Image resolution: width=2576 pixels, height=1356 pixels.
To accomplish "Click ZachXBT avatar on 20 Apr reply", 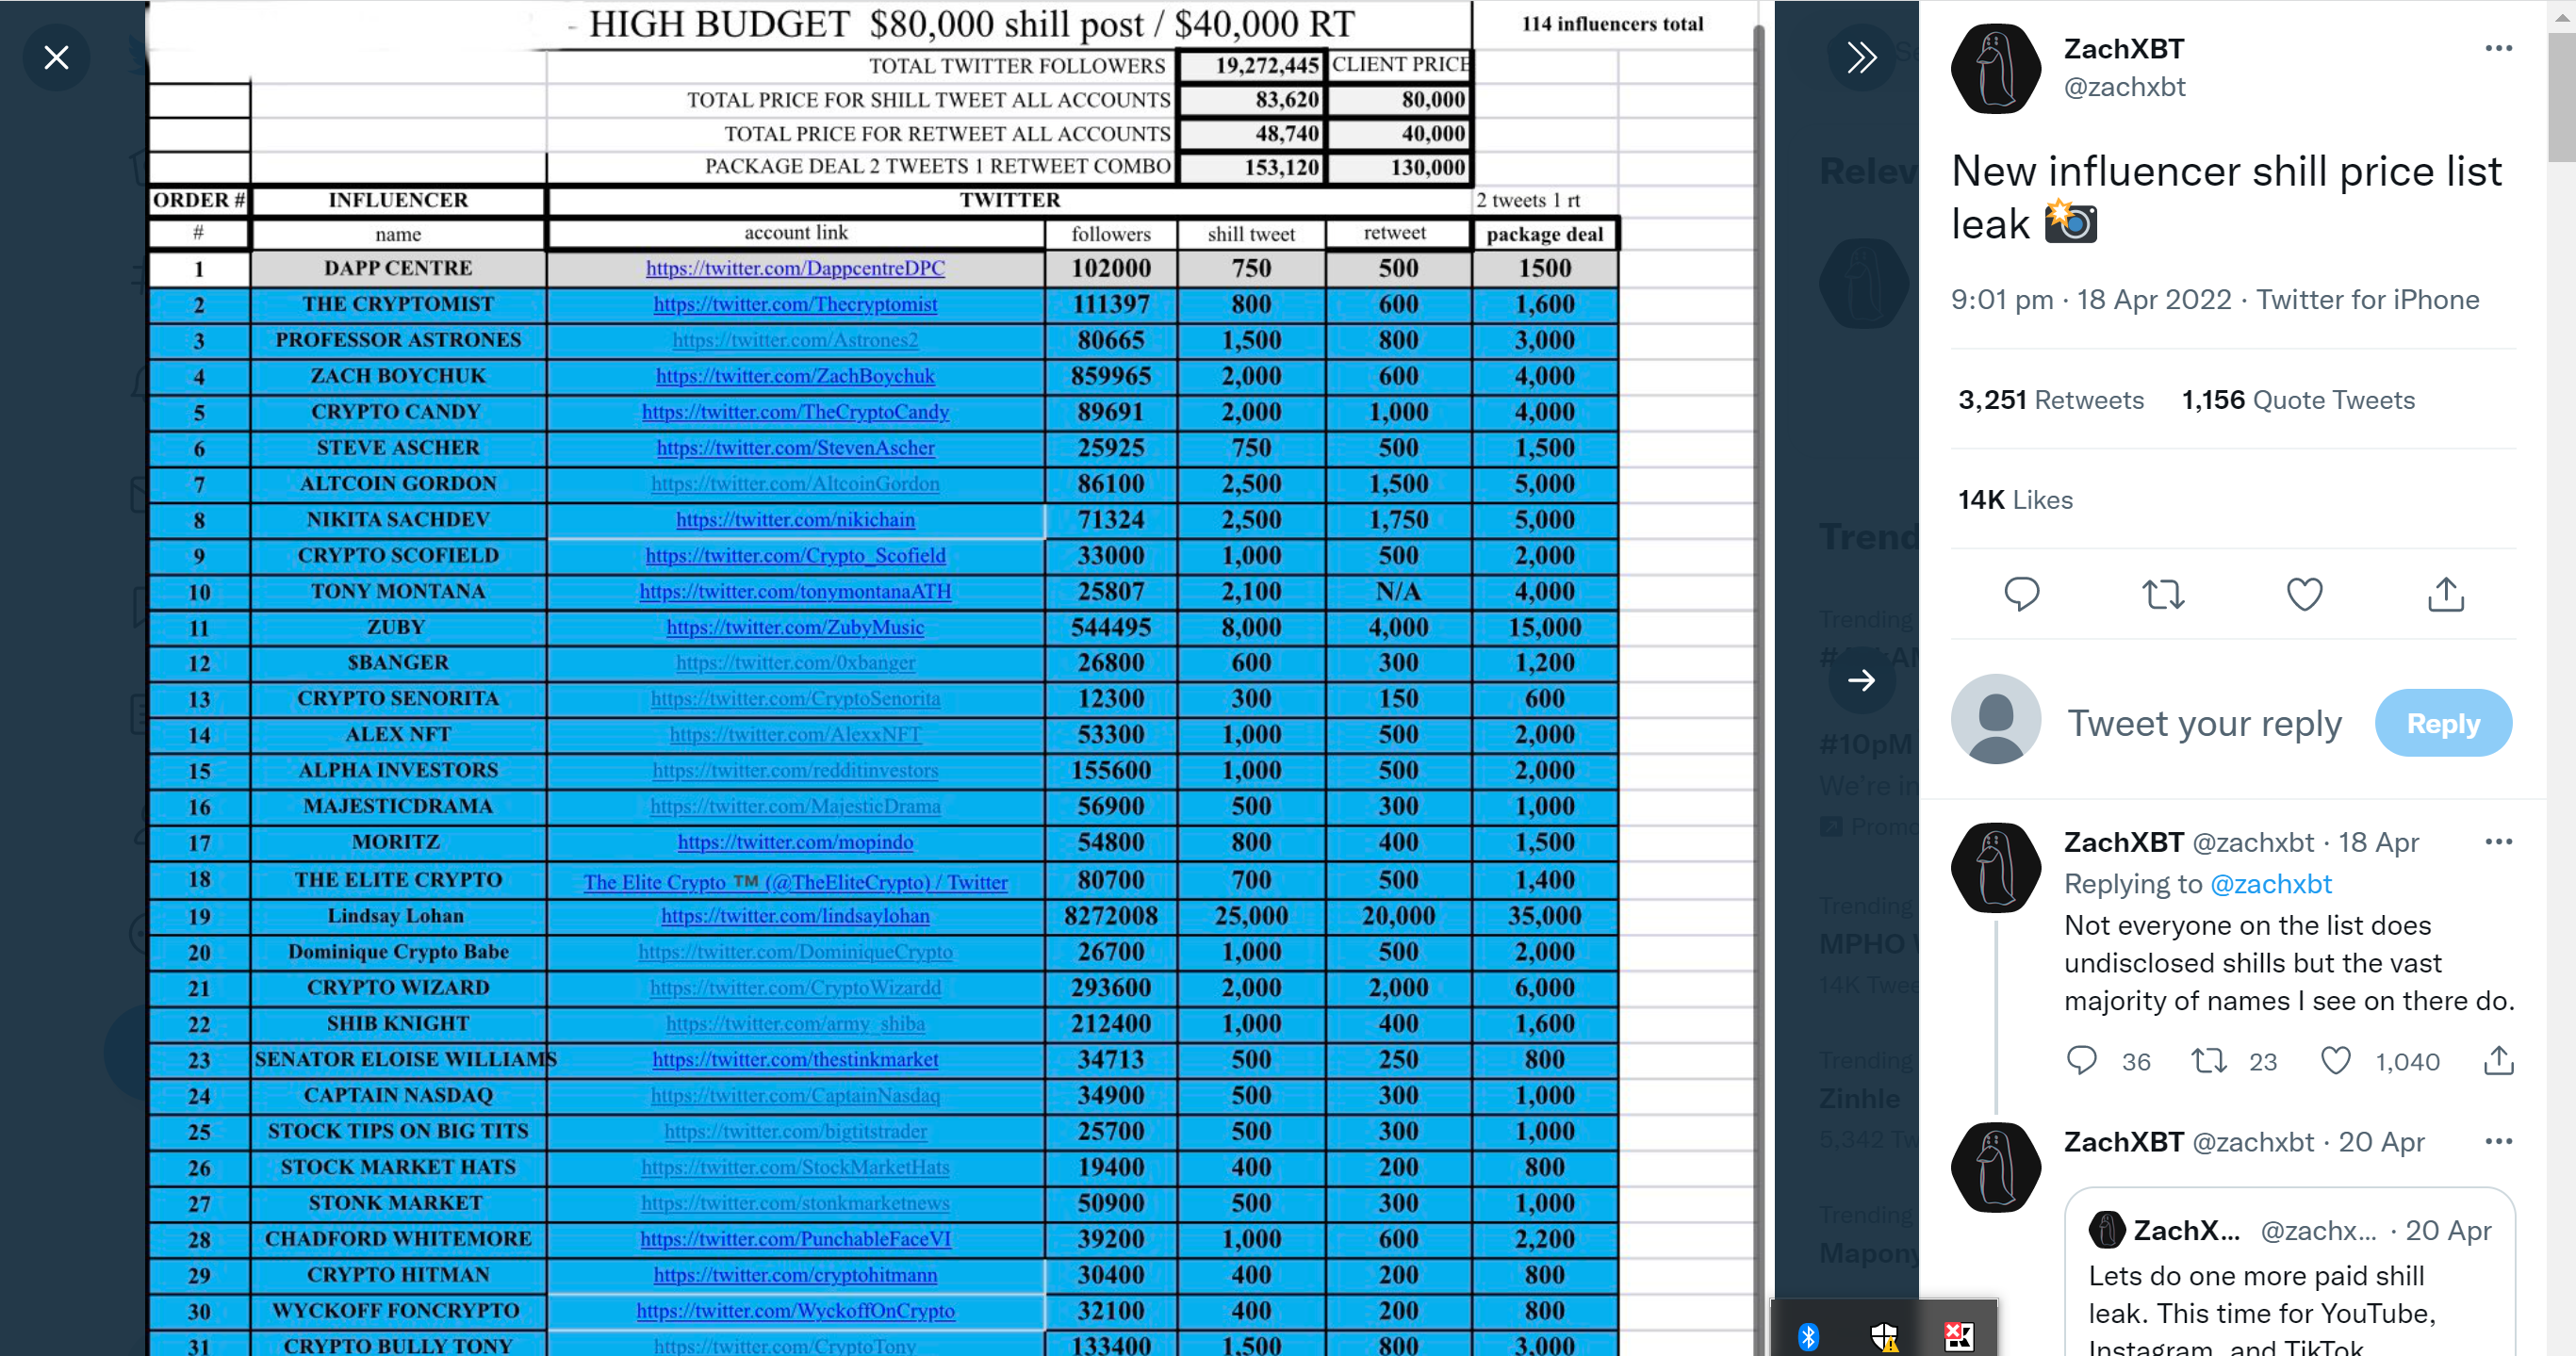I will pos(1995,1168).
